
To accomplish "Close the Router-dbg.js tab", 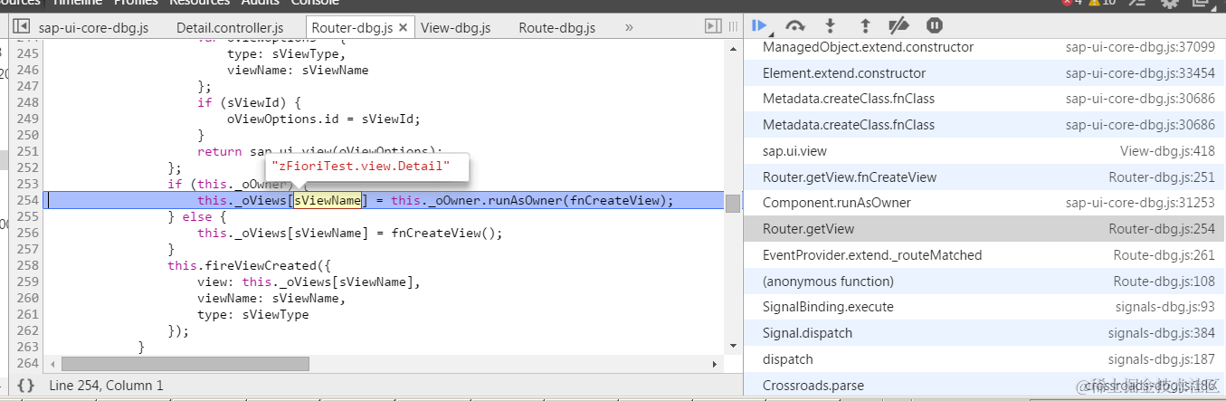I will 403,28.
